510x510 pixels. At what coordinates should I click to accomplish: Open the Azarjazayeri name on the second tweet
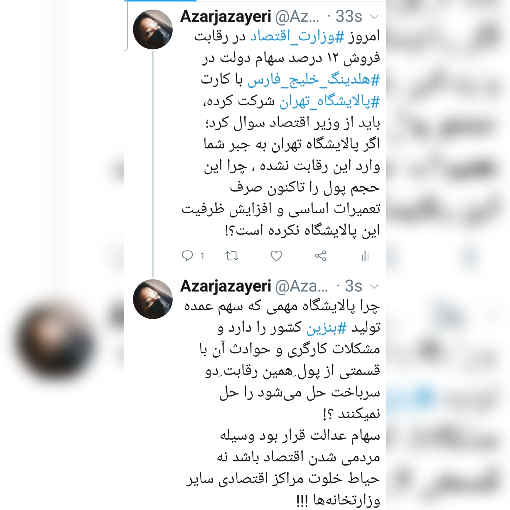[226, 287]
